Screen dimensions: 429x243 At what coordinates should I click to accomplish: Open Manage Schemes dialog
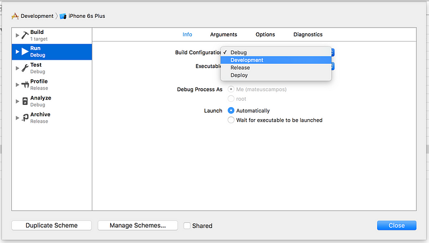(x=138, y=226)
